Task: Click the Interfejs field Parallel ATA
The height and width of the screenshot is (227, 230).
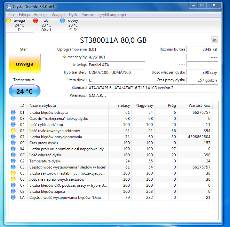Action: (x=117, y=65)
